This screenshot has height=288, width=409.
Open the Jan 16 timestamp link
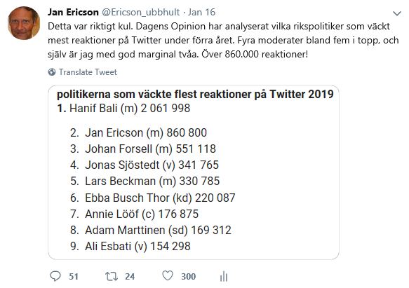(201, 12)
